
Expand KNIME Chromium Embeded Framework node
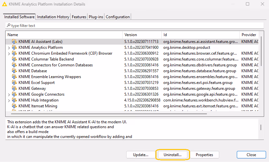pyautogui.click(x=9, y=54)
